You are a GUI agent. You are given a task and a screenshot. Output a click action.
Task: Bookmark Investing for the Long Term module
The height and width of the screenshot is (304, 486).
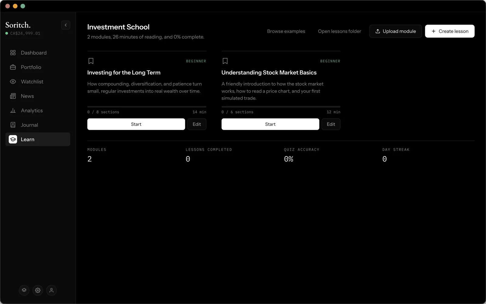click(x=91, y=61)
